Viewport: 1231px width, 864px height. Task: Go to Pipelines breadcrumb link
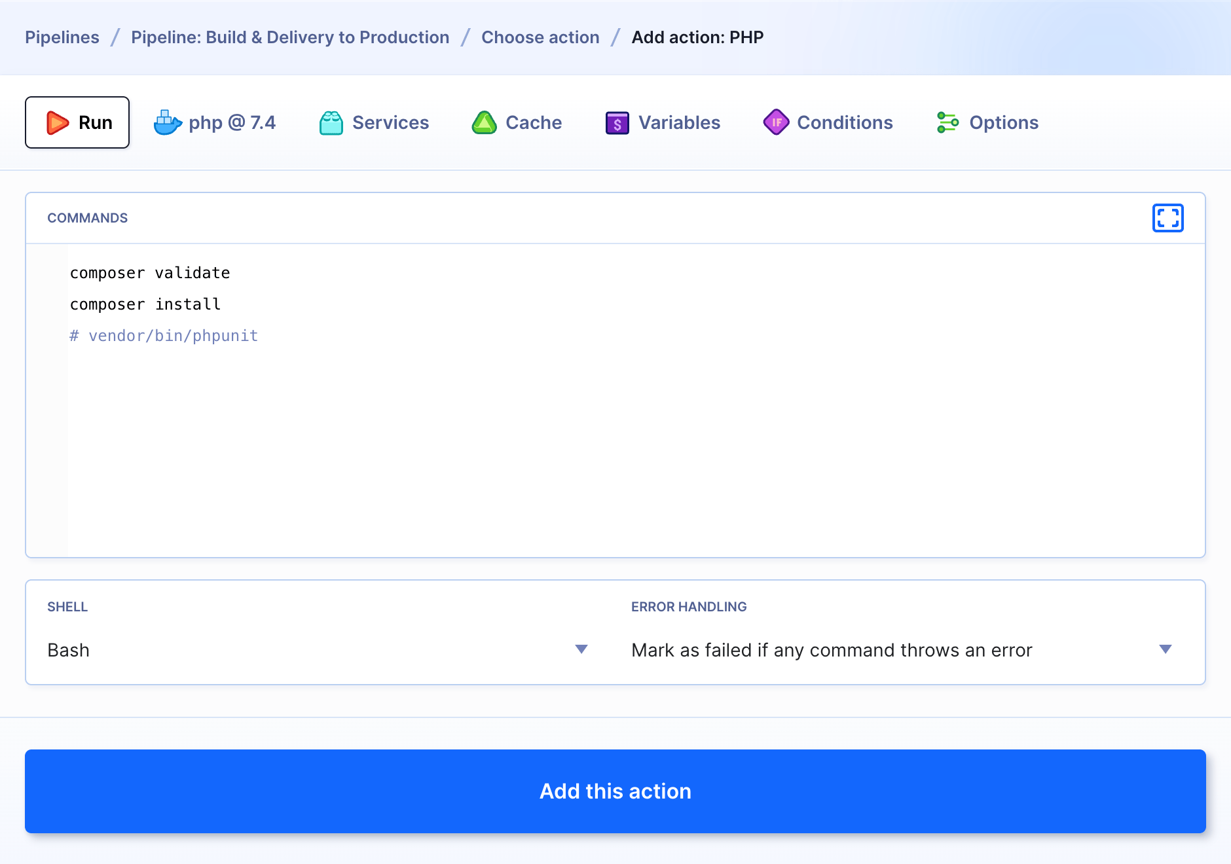62,37
